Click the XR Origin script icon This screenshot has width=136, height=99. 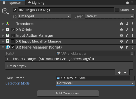point(8,30)
